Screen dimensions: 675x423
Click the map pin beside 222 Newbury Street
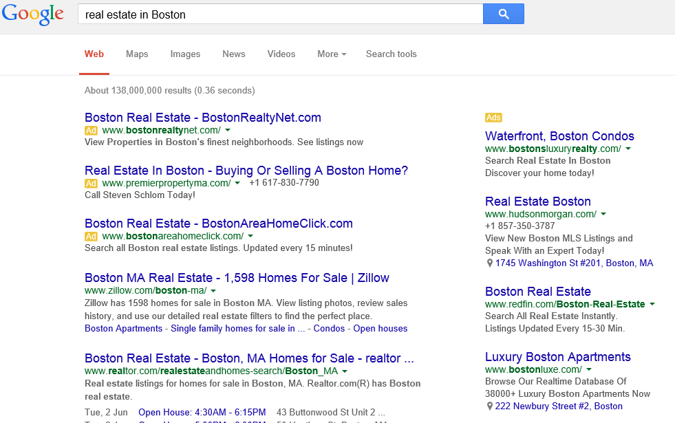489,406
